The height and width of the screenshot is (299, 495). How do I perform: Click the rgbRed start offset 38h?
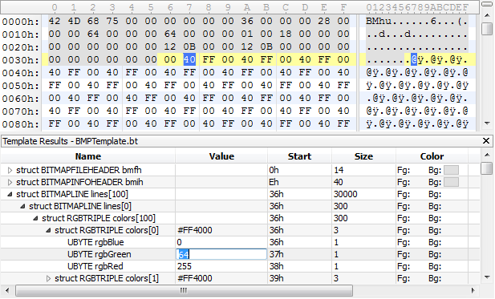tap(276, 266)
